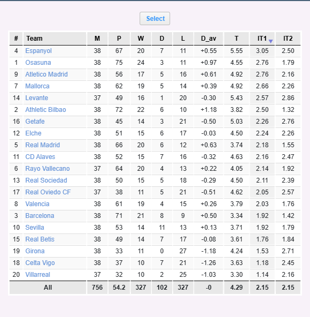Sort by W wins column header
Screen dimensions: 310x317
(141, 39)
